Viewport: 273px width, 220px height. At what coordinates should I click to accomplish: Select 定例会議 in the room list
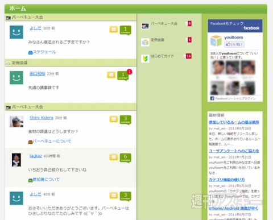158,40
